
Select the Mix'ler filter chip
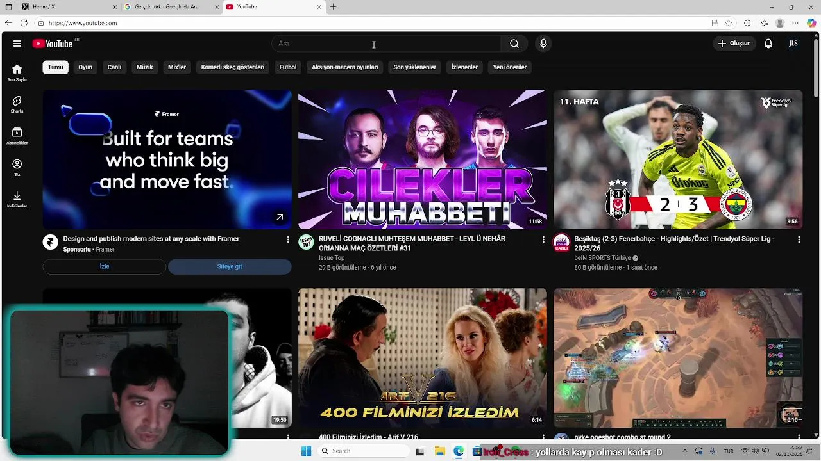177,67
